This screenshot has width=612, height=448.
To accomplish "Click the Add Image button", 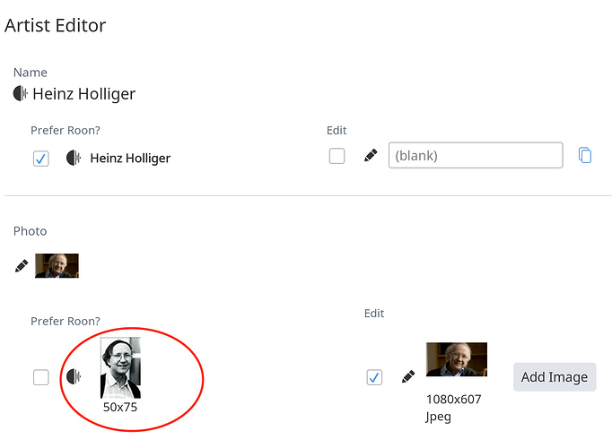I will (x=555, y=376).
